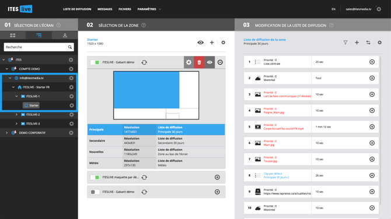Screen dimensions: 391x219
Task: Collapse the info@itesmedia.tv node
Action: tap(10, 78)
